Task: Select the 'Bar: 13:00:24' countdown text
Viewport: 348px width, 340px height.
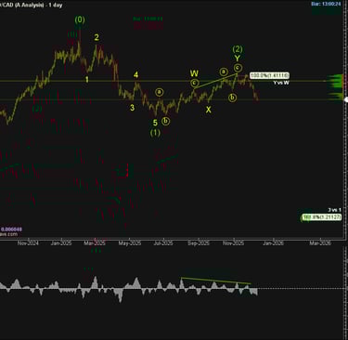Action: point(326,4)
